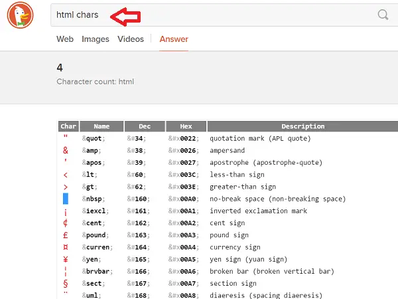Click the 'less-than sign' description

(237, 175)
